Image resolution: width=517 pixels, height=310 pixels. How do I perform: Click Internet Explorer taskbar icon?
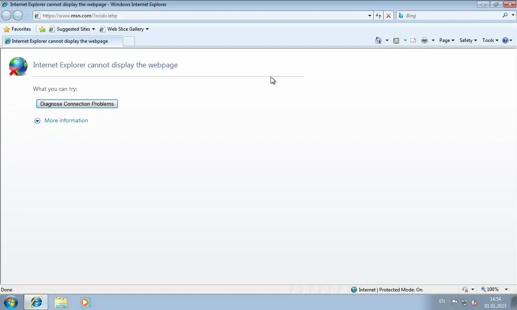(36, 302)
